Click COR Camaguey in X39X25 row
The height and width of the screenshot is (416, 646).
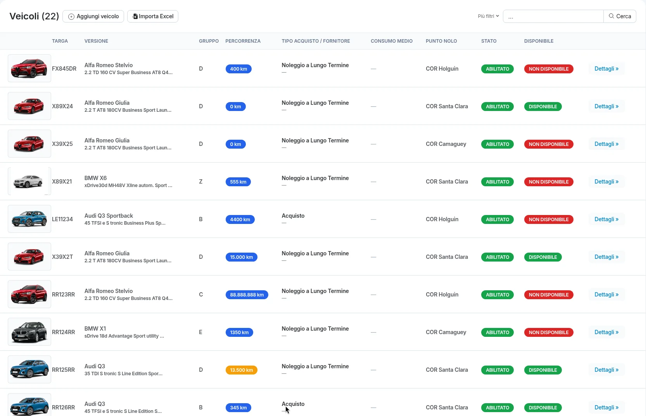(446, 144)
